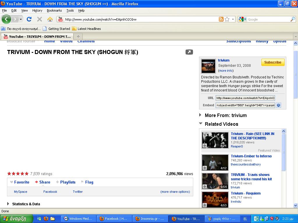Click the Google search box
This screenshot has height=223, width=298.
268,19
